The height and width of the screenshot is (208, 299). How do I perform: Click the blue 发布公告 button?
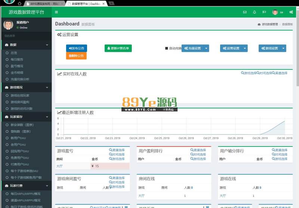[x=77, y=48]
